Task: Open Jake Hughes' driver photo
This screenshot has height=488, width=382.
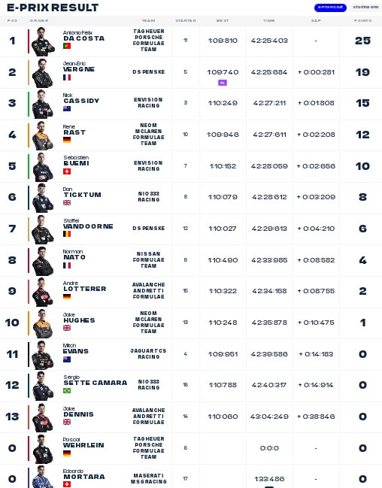Action: (x=43, y=323)
